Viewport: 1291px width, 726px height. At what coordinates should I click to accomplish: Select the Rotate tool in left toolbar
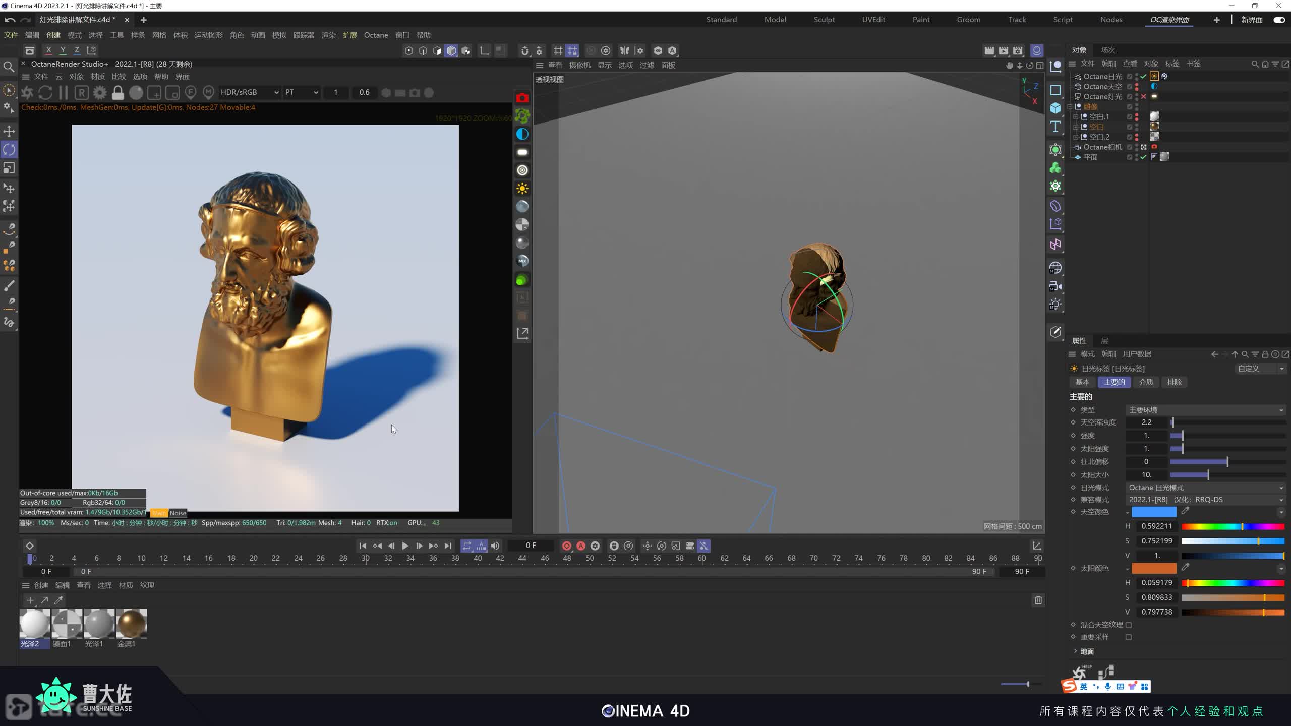[x=9, y=150]
